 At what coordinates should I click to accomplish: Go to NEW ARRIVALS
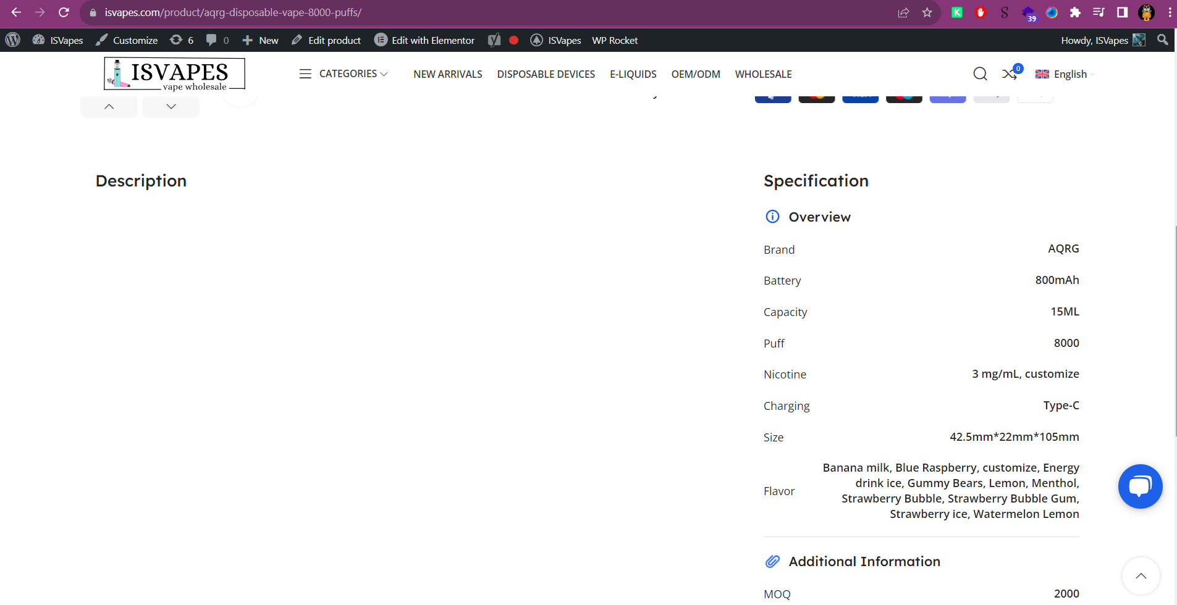tap(448, 74)
